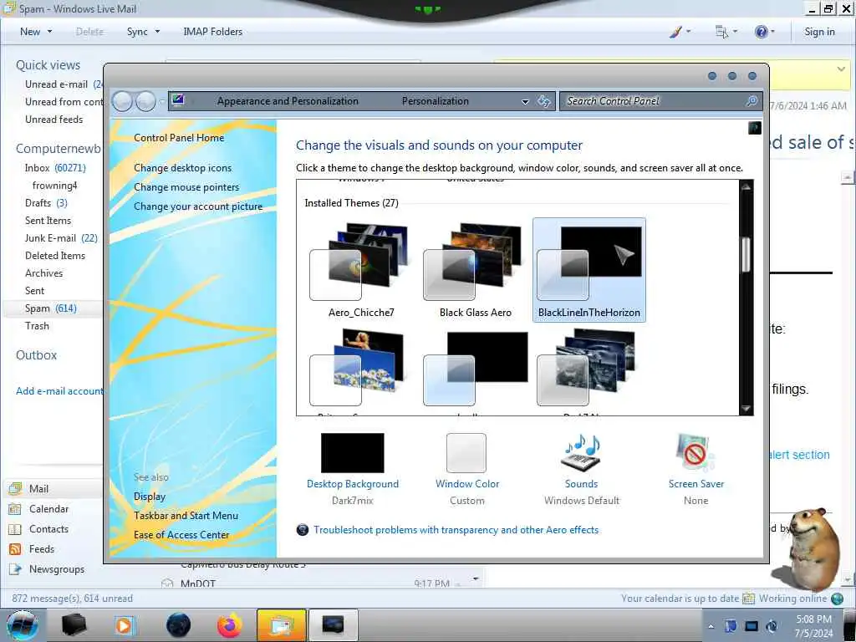Launch the media player taskbar icon
The width and height of the screenshot is (856, 642).
124,625
